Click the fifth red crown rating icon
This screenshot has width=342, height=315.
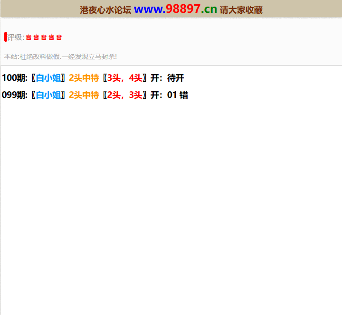(59, 37)
